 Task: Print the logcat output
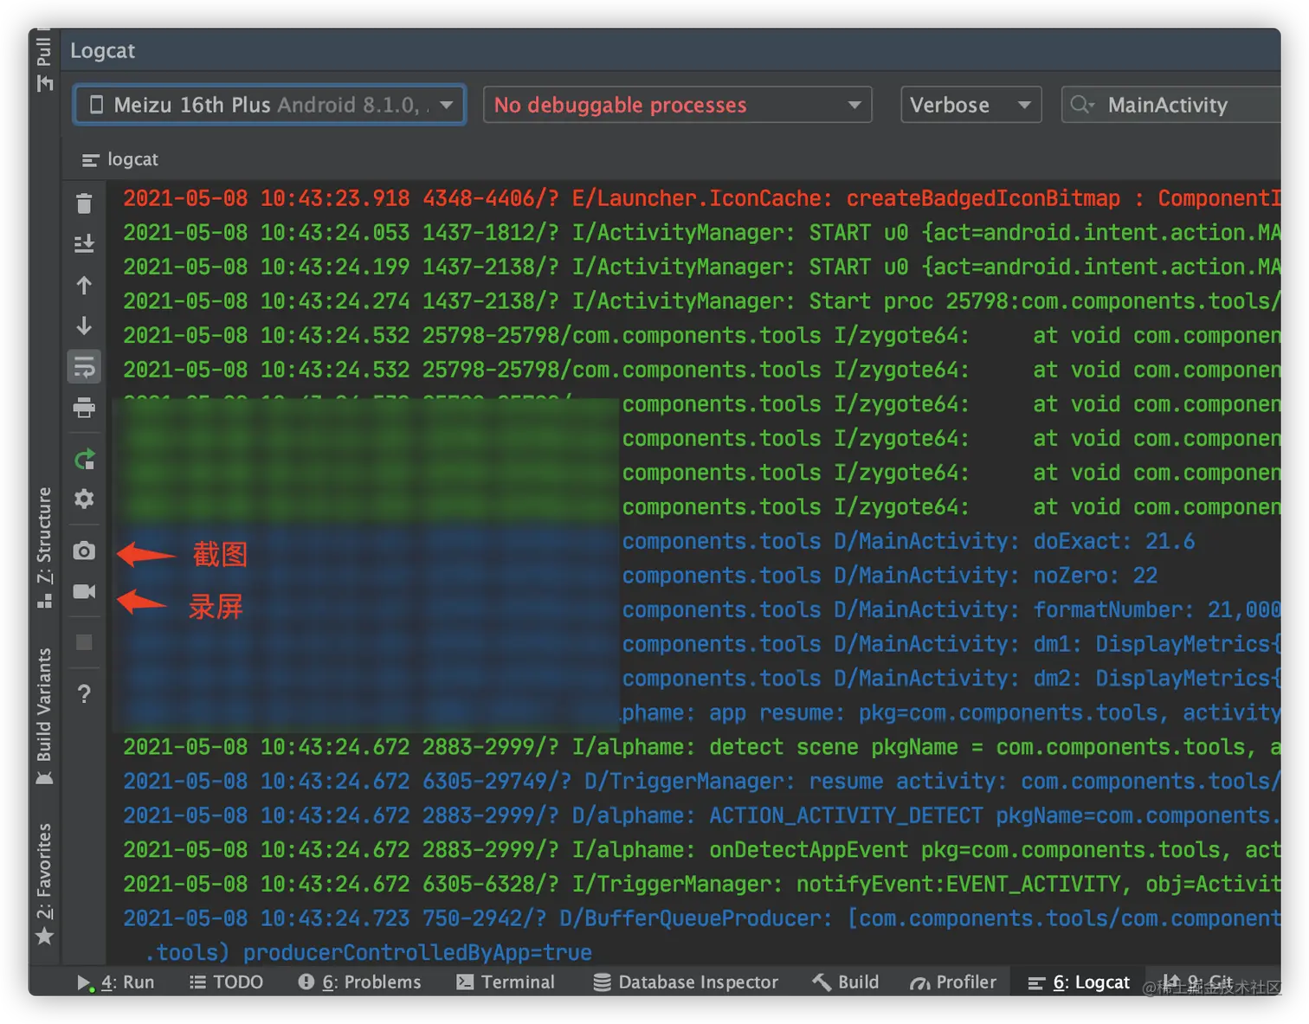84,408
